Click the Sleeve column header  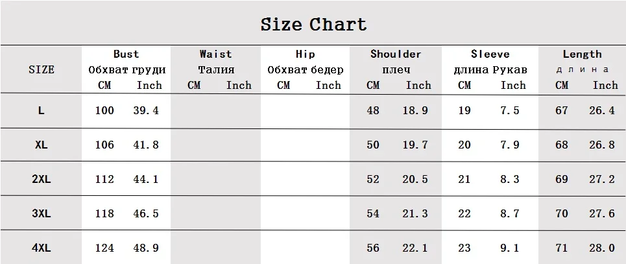tap(490, 54)
